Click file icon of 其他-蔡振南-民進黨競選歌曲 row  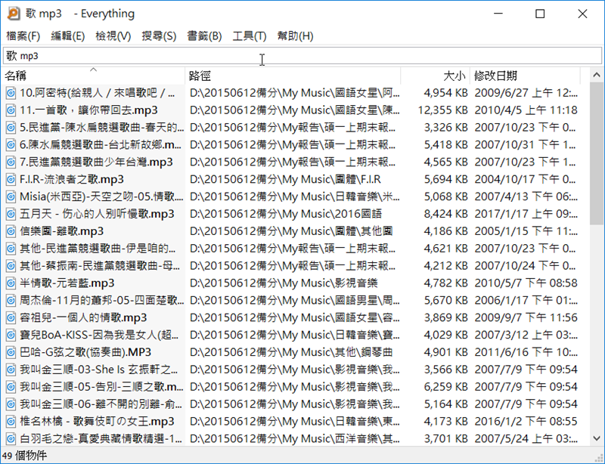11,266
